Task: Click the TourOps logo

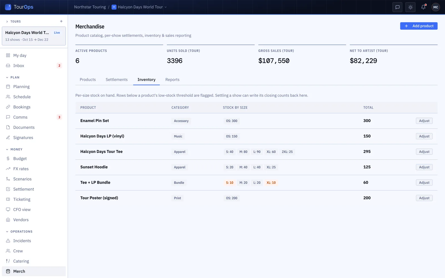Action: pos(19,7)
